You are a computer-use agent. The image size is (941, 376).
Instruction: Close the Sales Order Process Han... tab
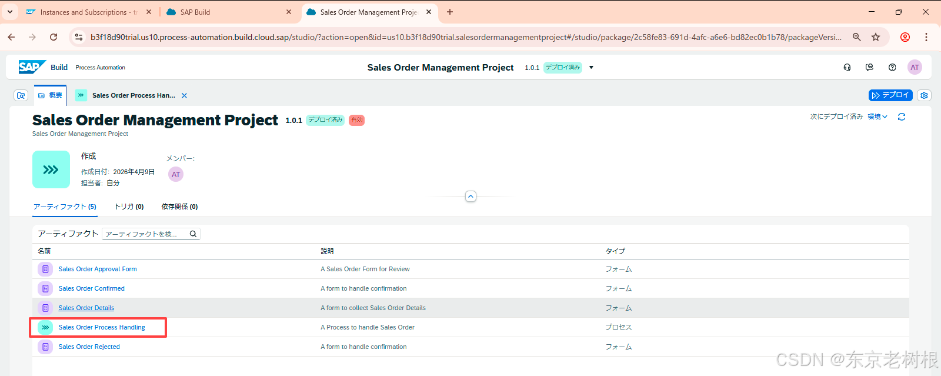point(184,95)
